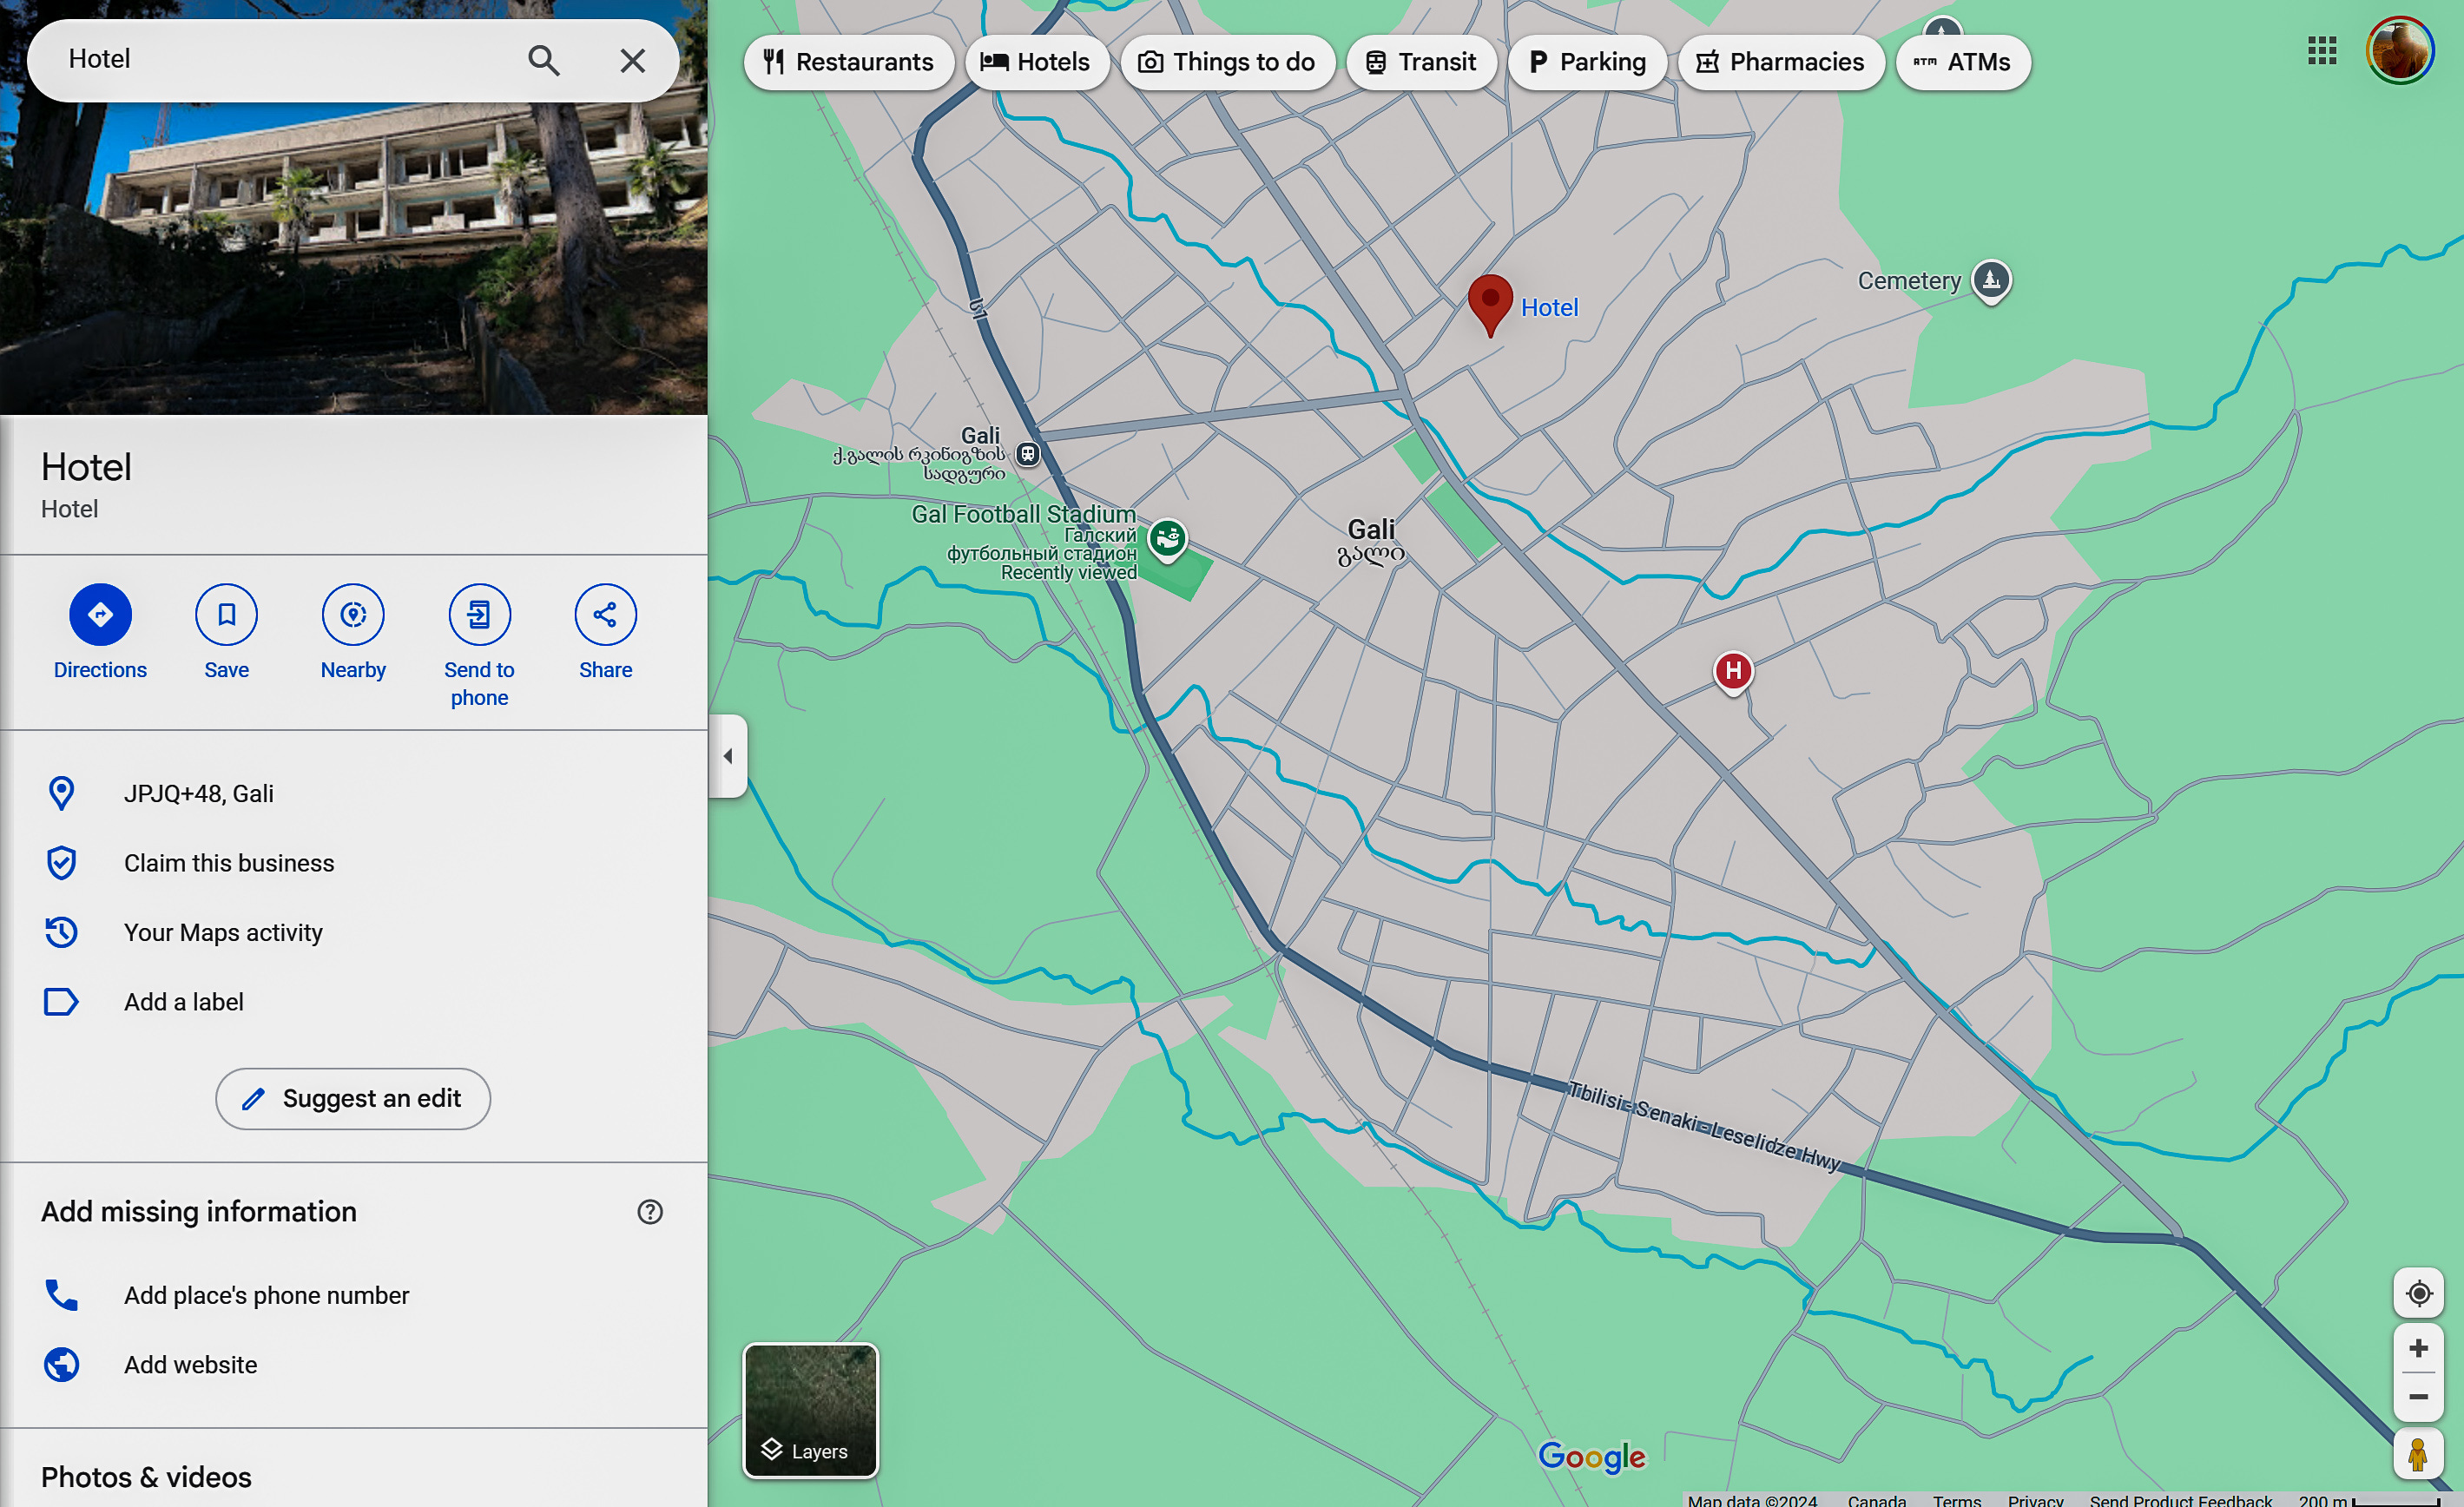Click the Cemetery map marker
The width and height of the screenshot is (2464, 1507).
[1990, 281]
